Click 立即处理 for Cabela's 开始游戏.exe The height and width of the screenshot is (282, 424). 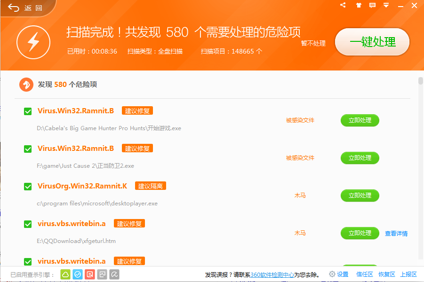click(360, 120)
